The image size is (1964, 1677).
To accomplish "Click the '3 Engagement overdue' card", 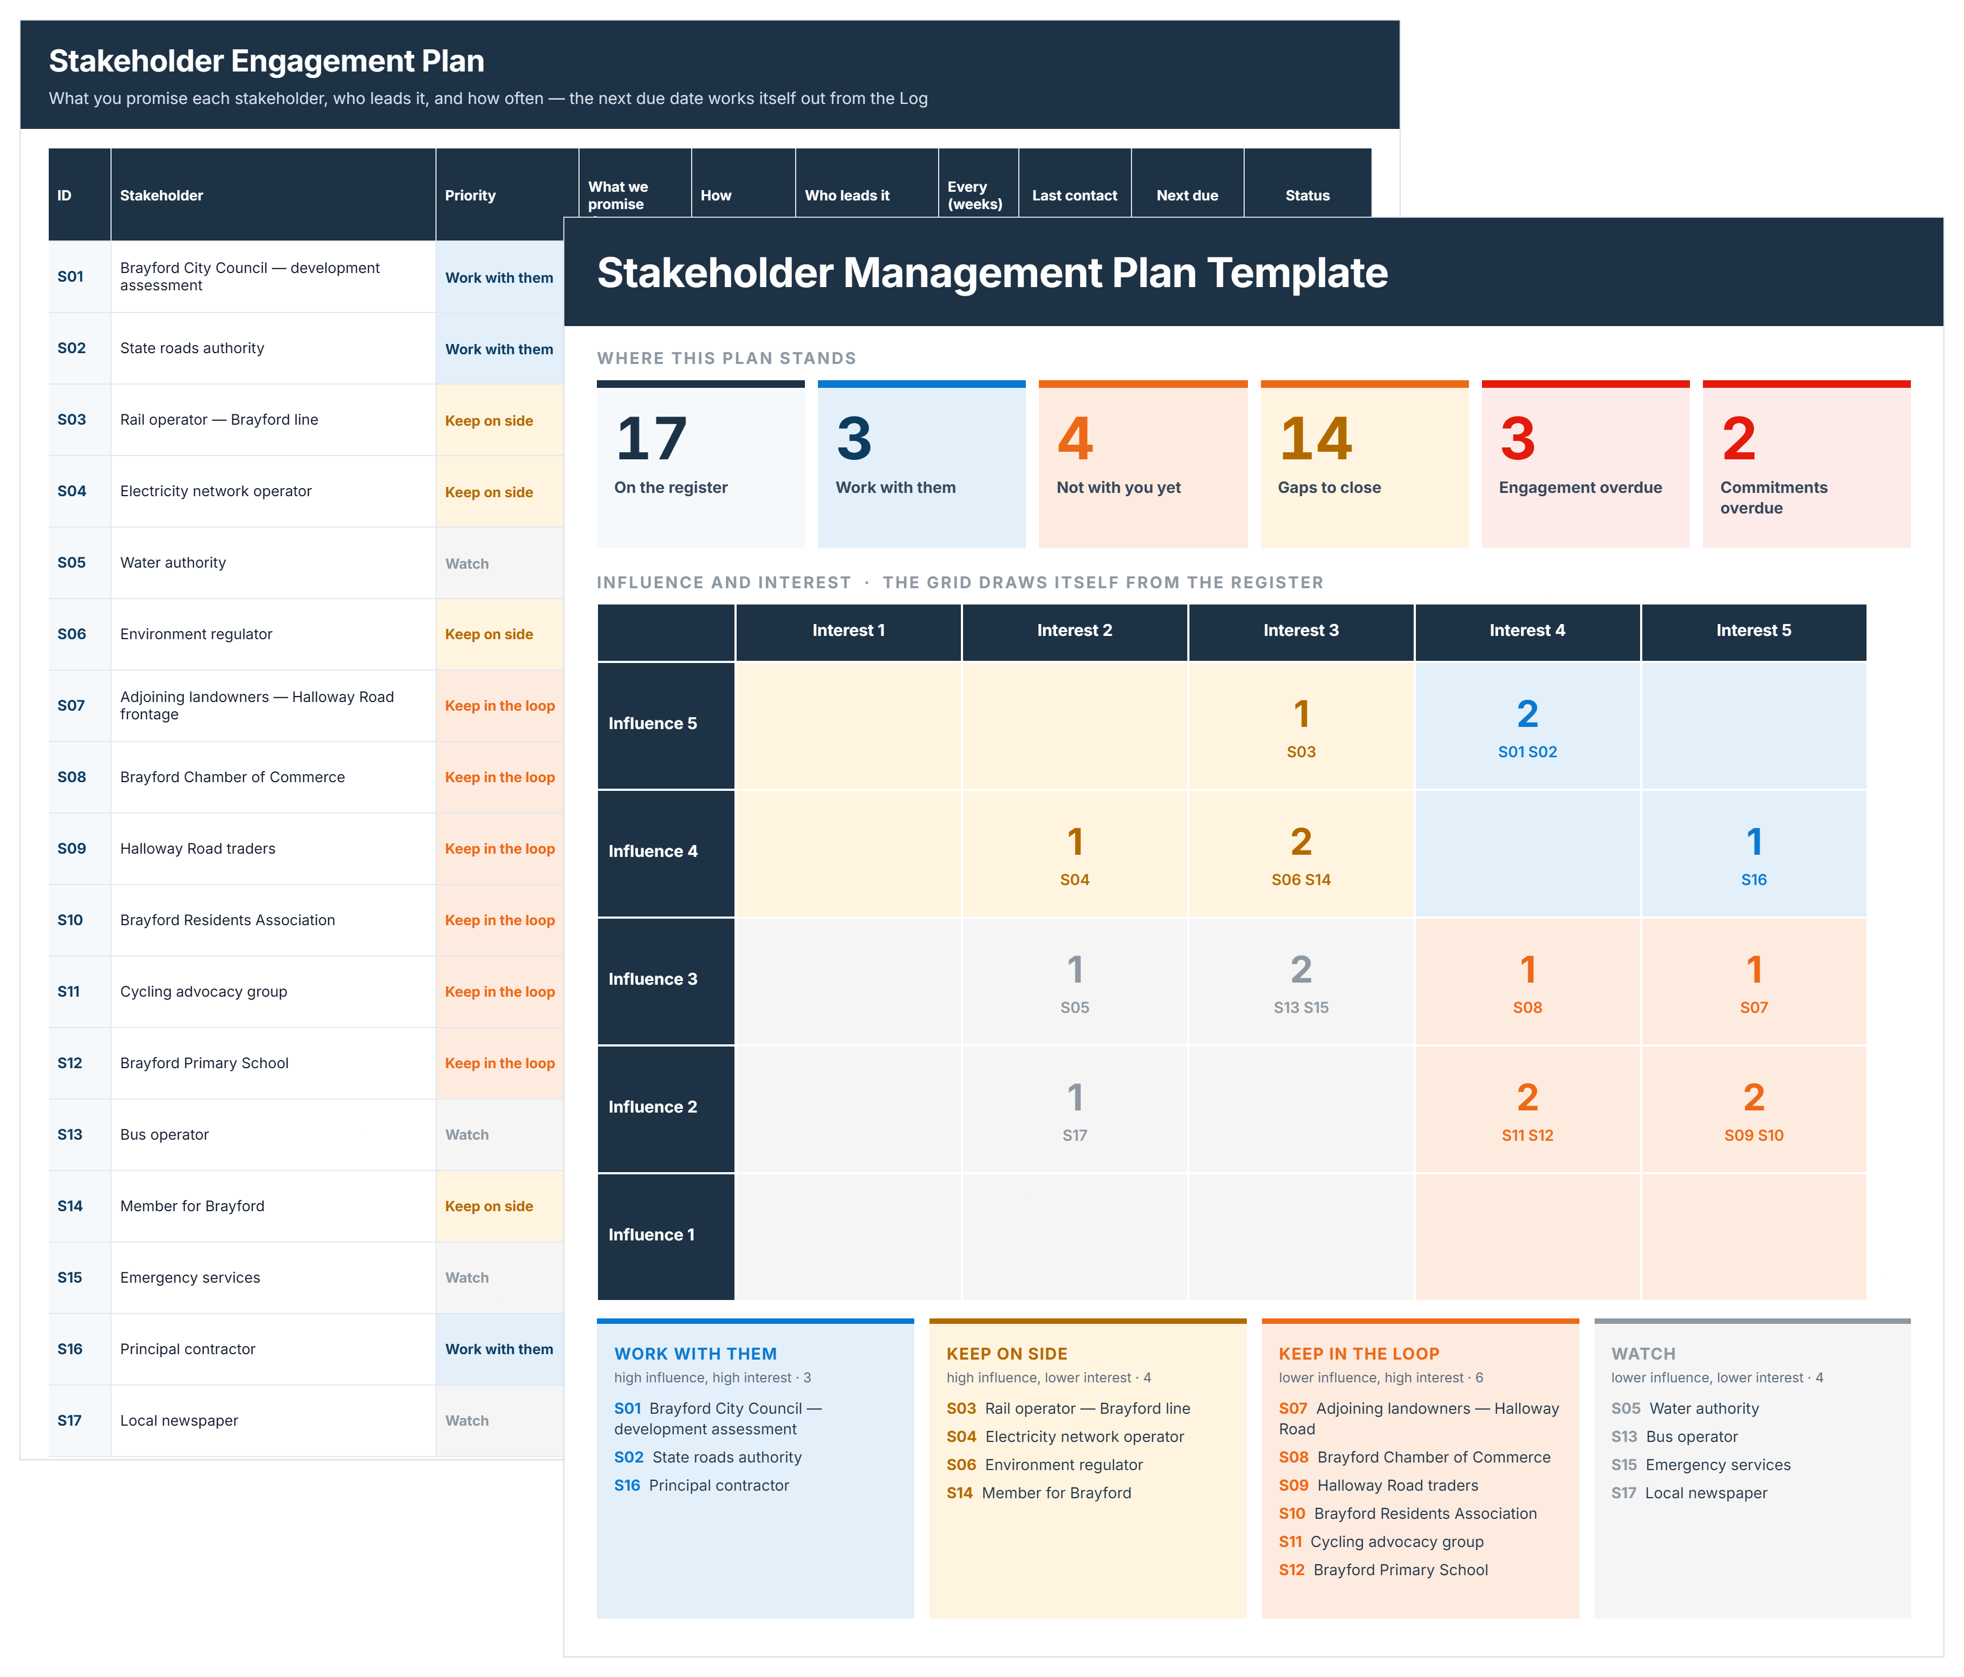I will pyautogui.click(x=1585, y=465).
